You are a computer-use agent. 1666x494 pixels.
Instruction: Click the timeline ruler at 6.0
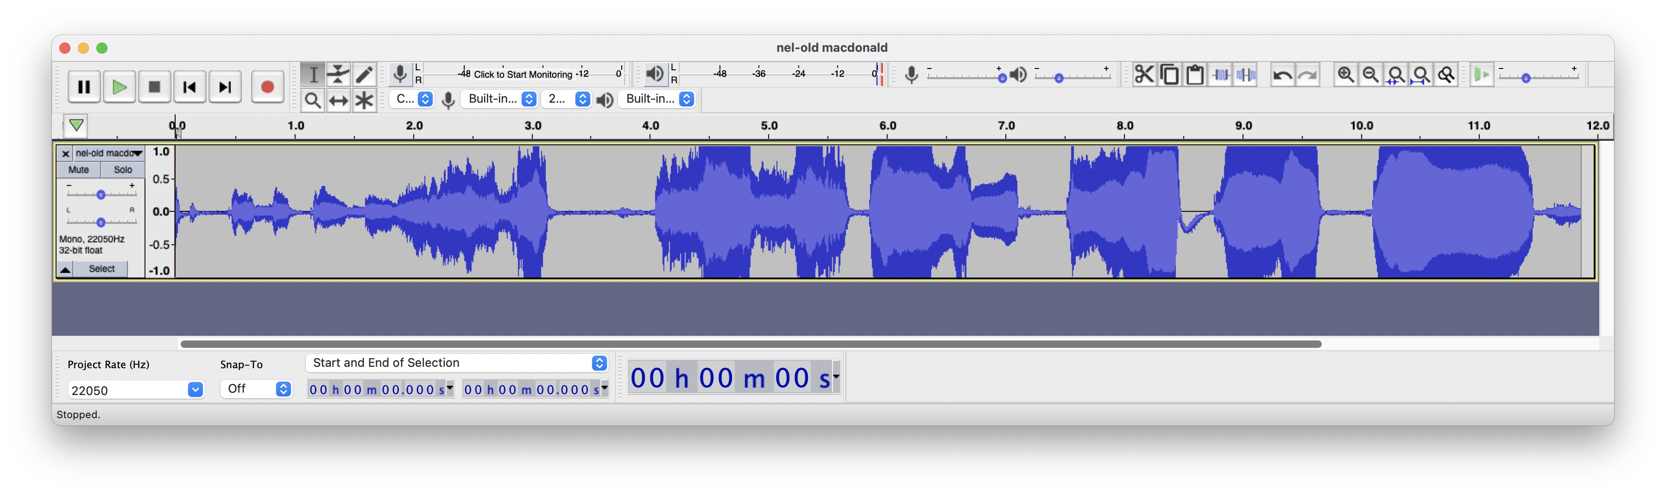pos(887,126)
